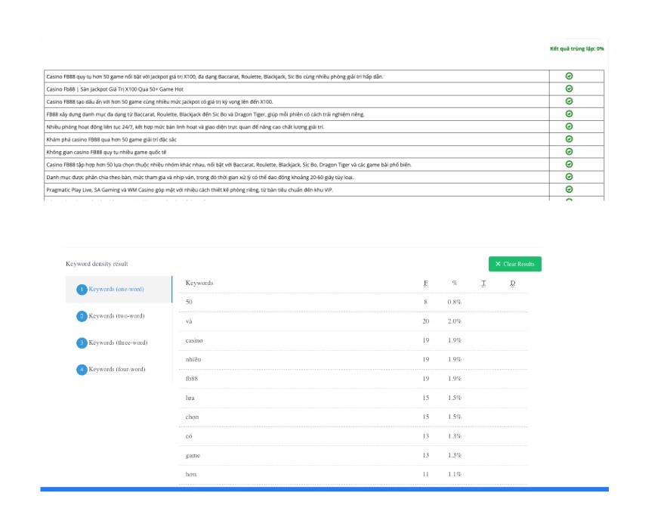
Task: Click the number 2 circle icon for two-word keywords
Action: (x=82, y=316)
